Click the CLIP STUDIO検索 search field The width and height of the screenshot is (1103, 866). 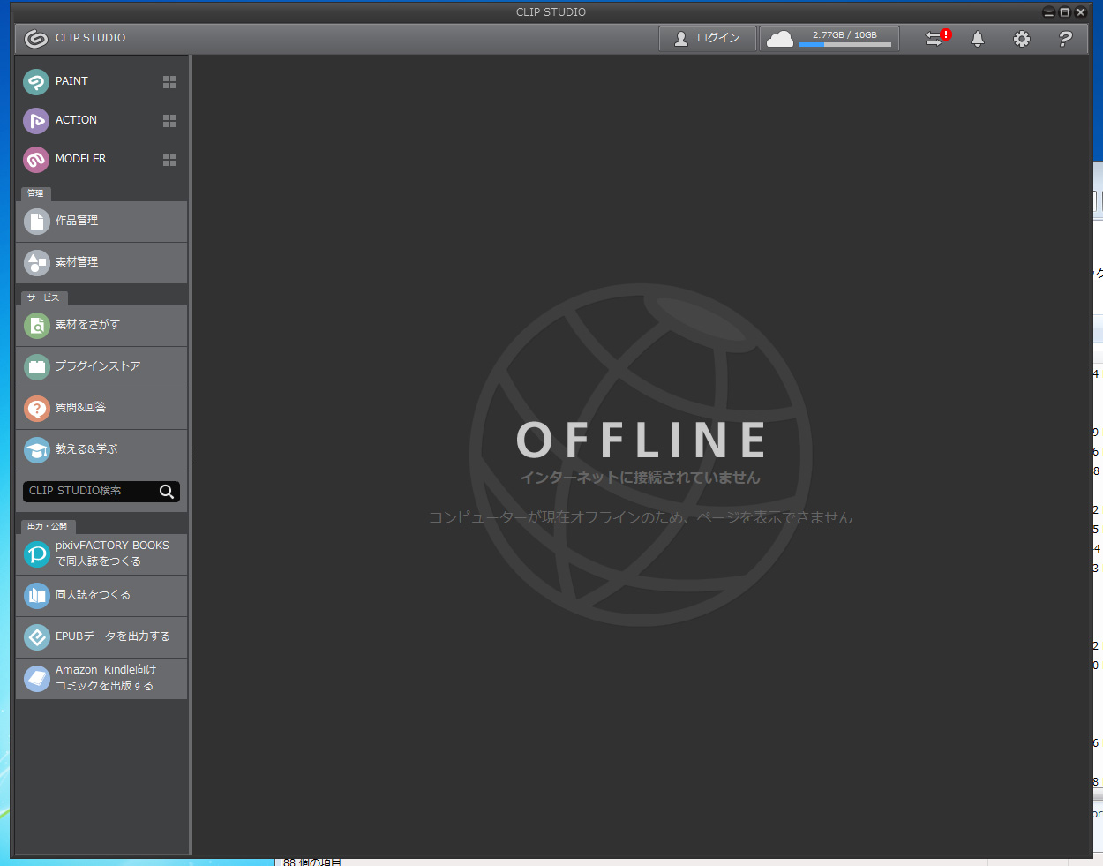pos(88,491)
